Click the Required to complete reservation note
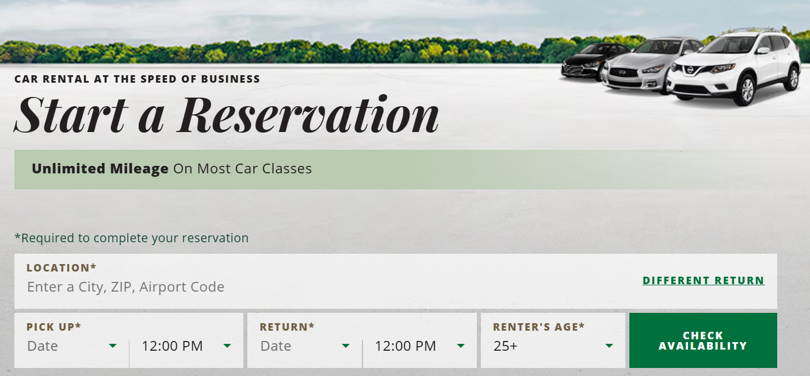Screen dimensions: 810x376 [x=131, y=238]
